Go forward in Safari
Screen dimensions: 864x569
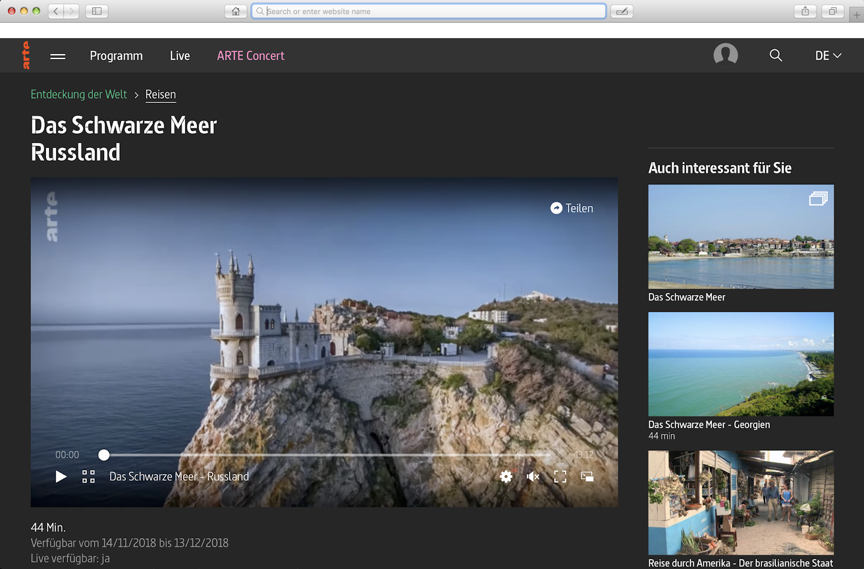[71, 11]
